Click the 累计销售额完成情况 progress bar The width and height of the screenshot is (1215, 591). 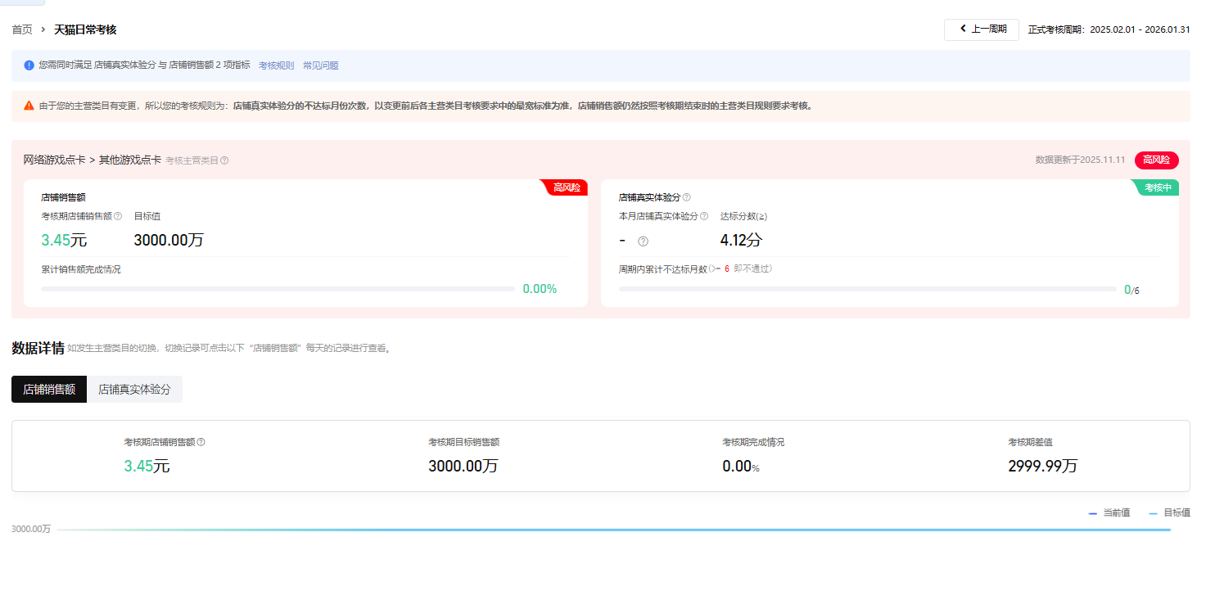(x=278, y=289)
